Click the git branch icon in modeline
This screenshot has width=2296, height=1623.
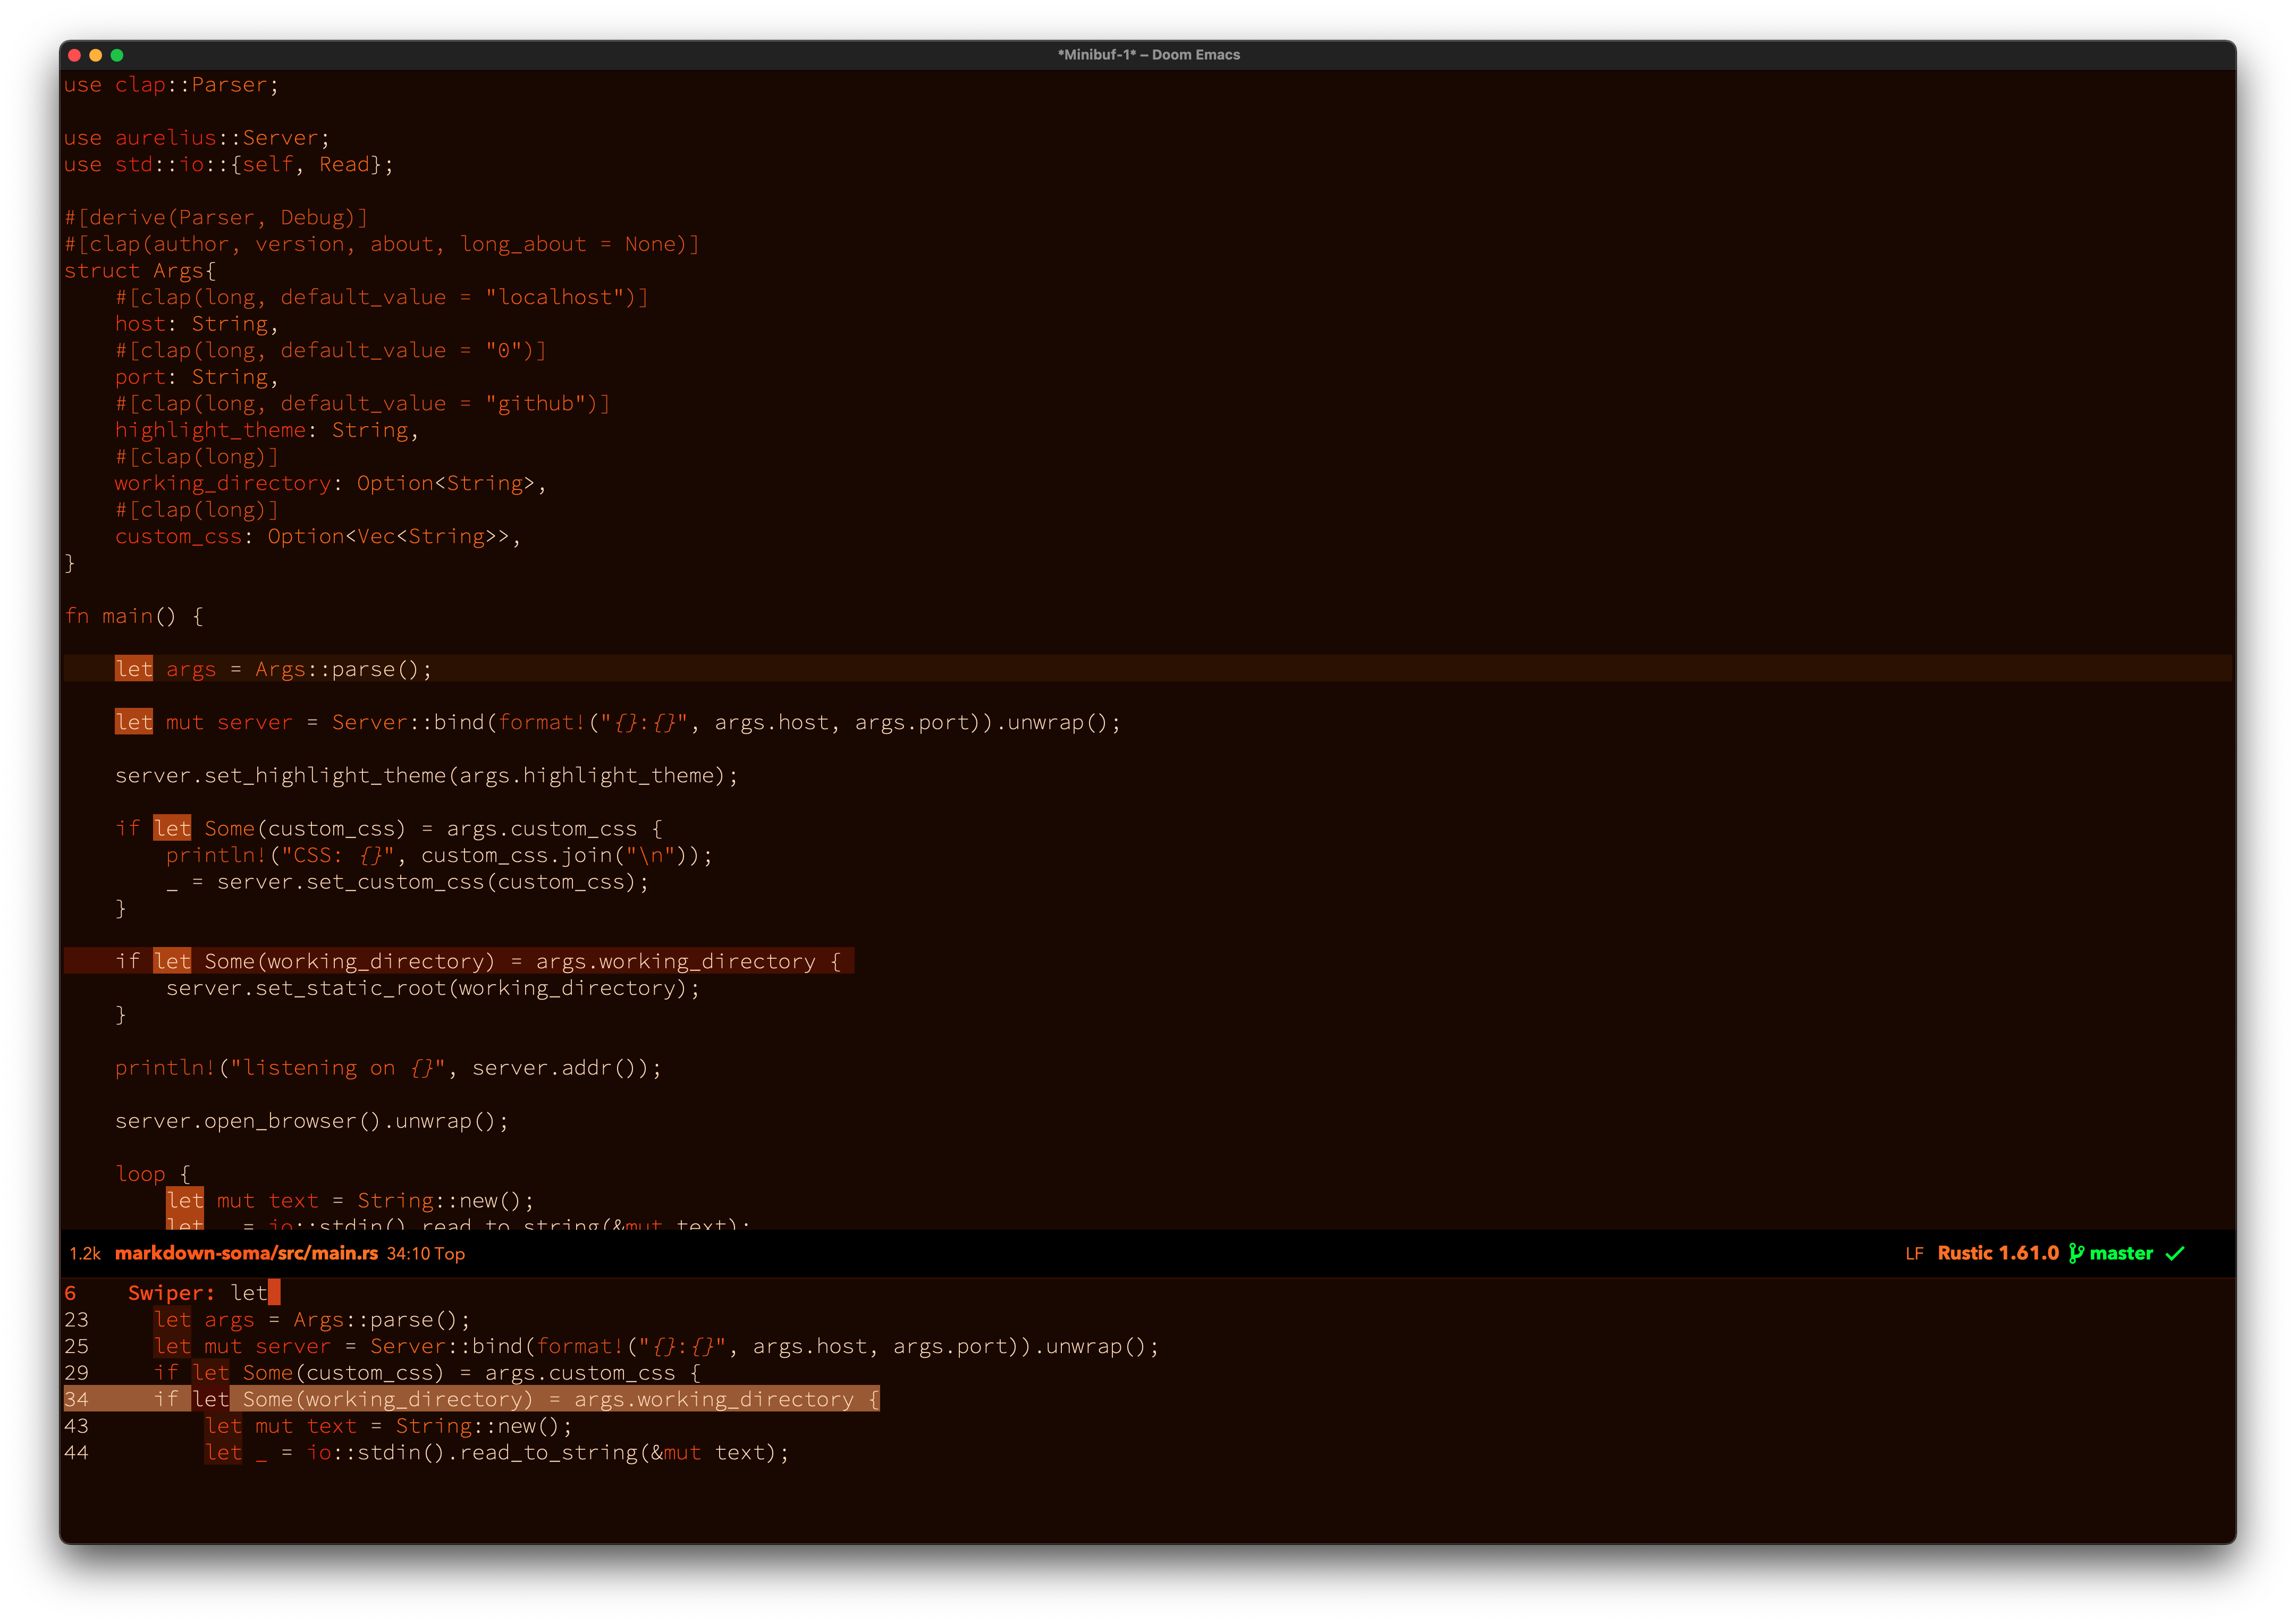(2076, 1253)
